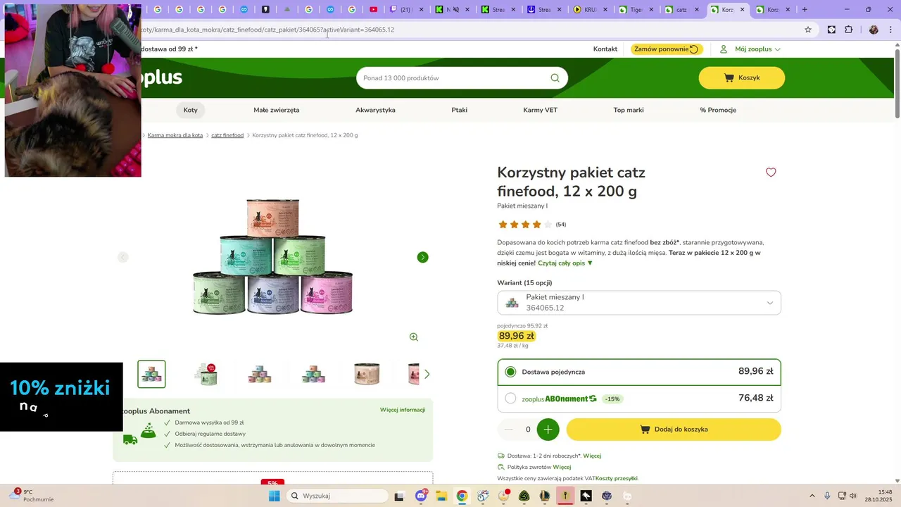Open new browser tab with plus
901x507 pixels.
(x=805, y=10)
